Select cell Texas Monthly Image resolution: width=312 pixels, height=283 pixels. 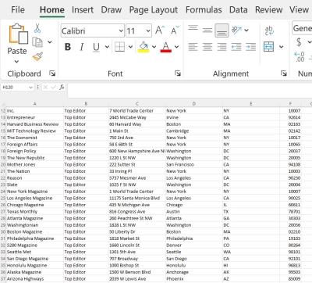(35, 212)
